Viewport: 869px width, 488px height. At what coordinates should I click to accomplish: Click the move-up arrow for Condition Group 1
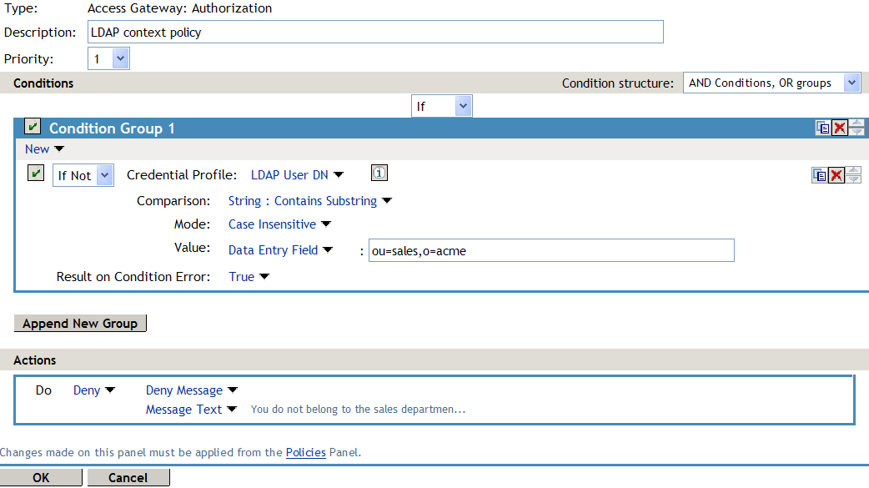(x=856, y=123)
